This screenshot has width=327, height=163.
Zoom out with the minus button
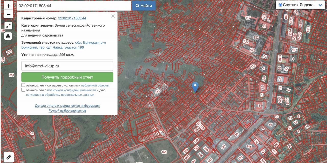[8, 14]
